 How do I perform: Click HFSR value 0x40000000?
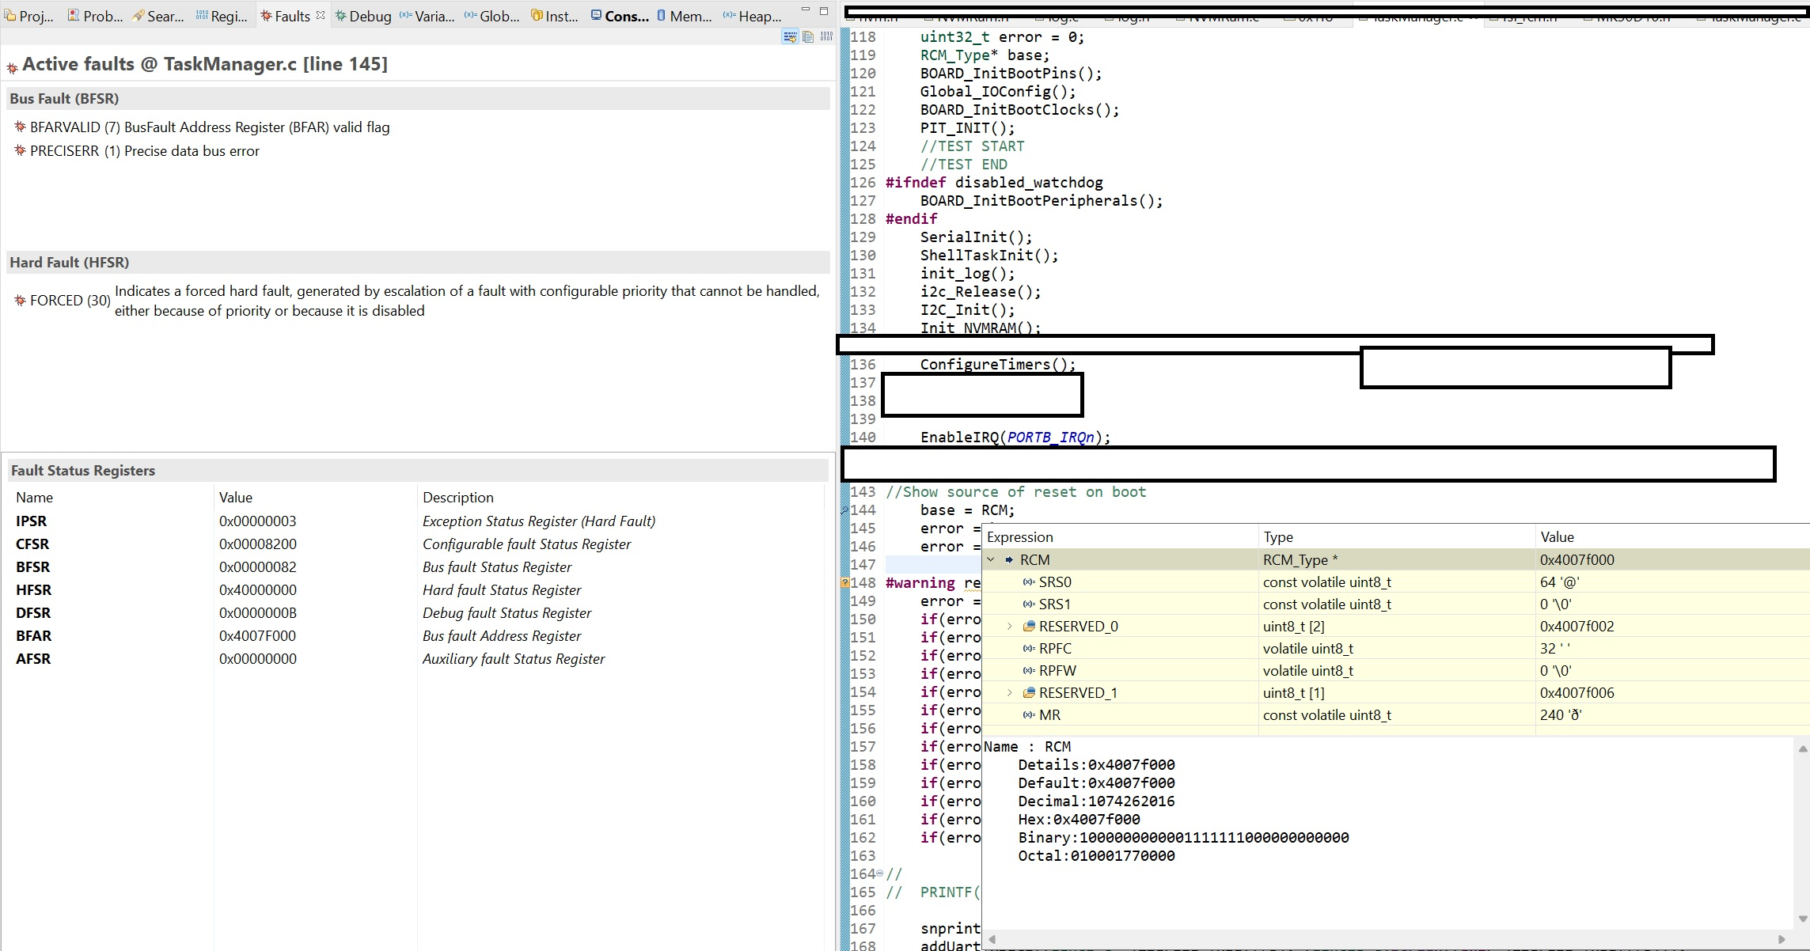pyautogui.click(x=258, y=590)
